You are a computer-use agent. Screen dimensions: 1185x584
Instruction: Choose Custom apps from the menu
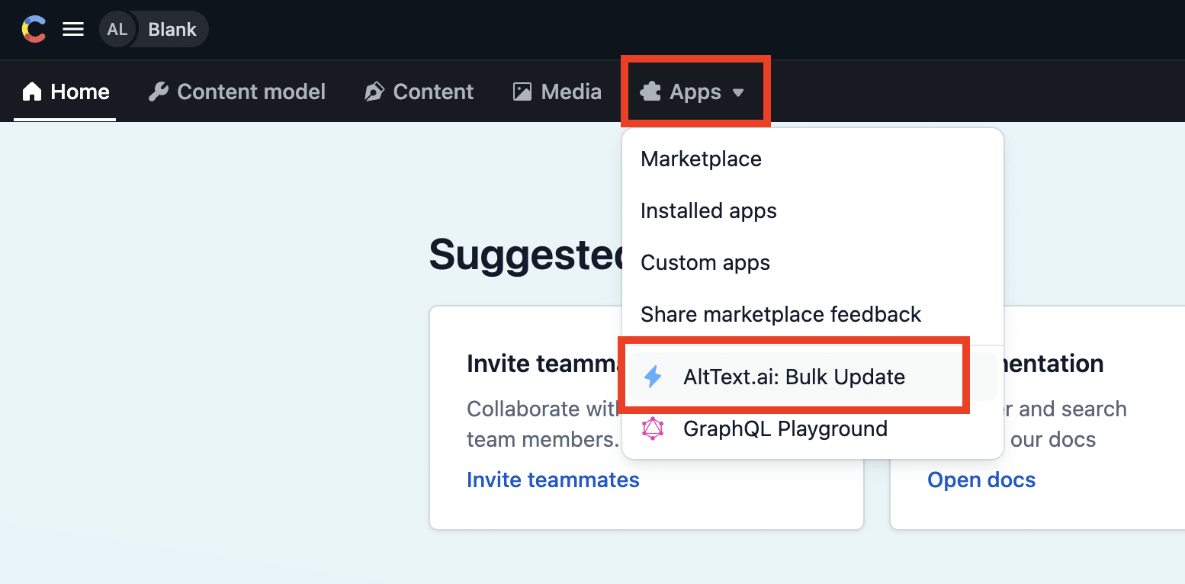click(813, 262)
